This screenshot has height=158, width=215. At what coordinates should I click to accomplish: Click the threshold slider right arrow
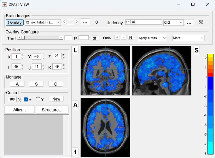point(61,38)
